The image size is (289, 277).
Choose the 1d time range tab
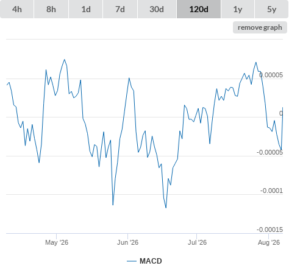86,9
